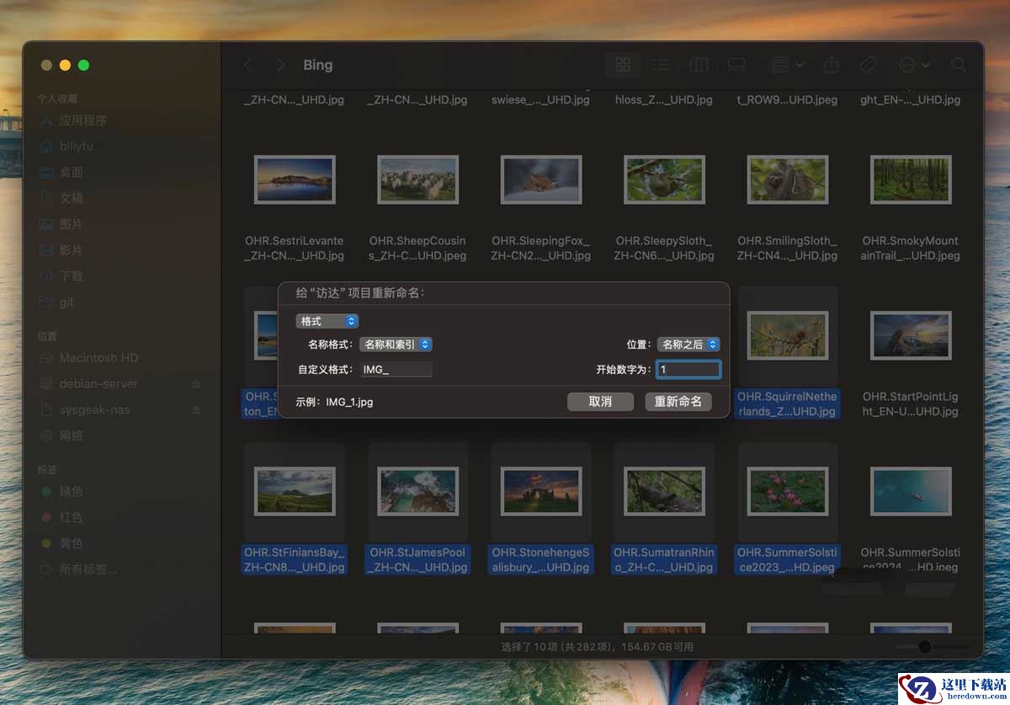Select the OHR.SumatranRhino thumbnail
Viewport: 1010px width, 705px height.
pos(664,491)
